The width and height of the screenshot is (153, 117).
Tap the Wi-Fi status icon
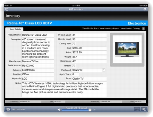[x=11, y=5]
